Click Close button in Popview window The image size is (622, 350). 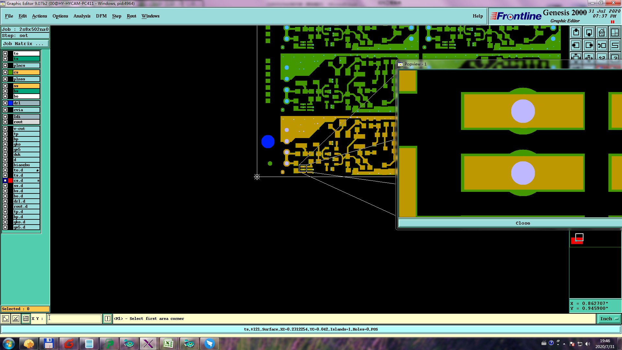point(523,223)
